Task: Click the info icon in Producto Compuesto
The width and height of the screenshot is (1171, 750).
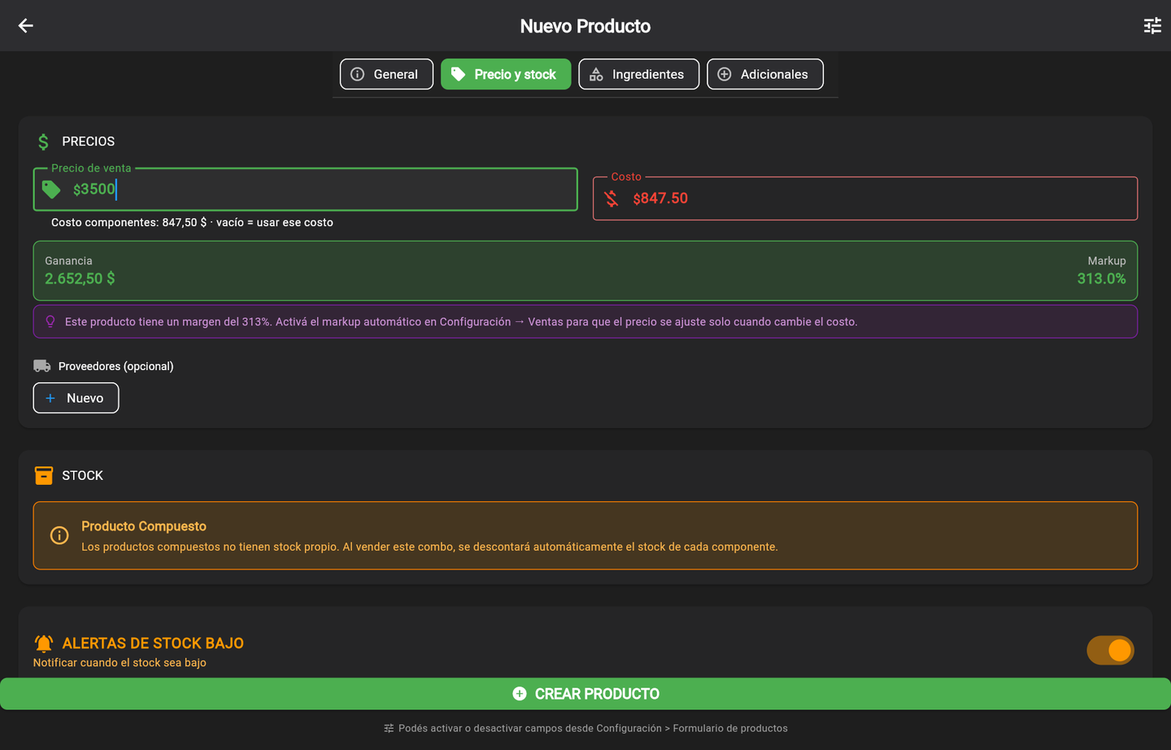Action: tap(59, 535)
